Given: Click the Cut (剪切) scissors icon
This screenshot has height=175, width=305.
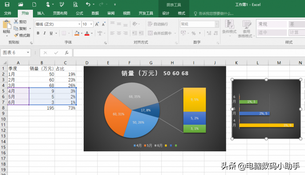Looking at the screenshot, I should (x=16, y=21).
